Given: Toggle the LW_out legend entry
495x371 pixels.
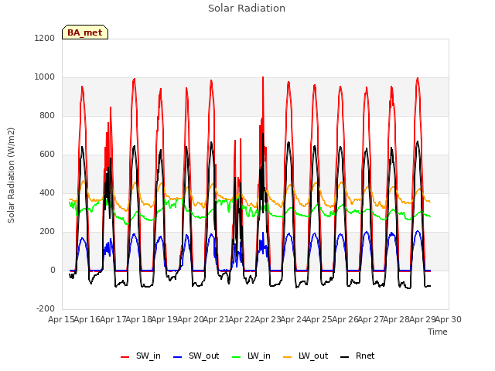Looking at the screenshot, I should click(x=306, y=356).
